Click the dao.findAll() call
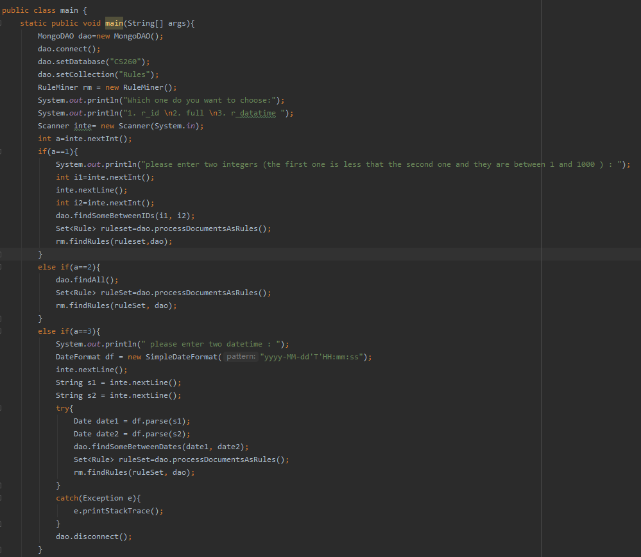The image size is (641, 557). pyautogui.click(x=87, y=280)
